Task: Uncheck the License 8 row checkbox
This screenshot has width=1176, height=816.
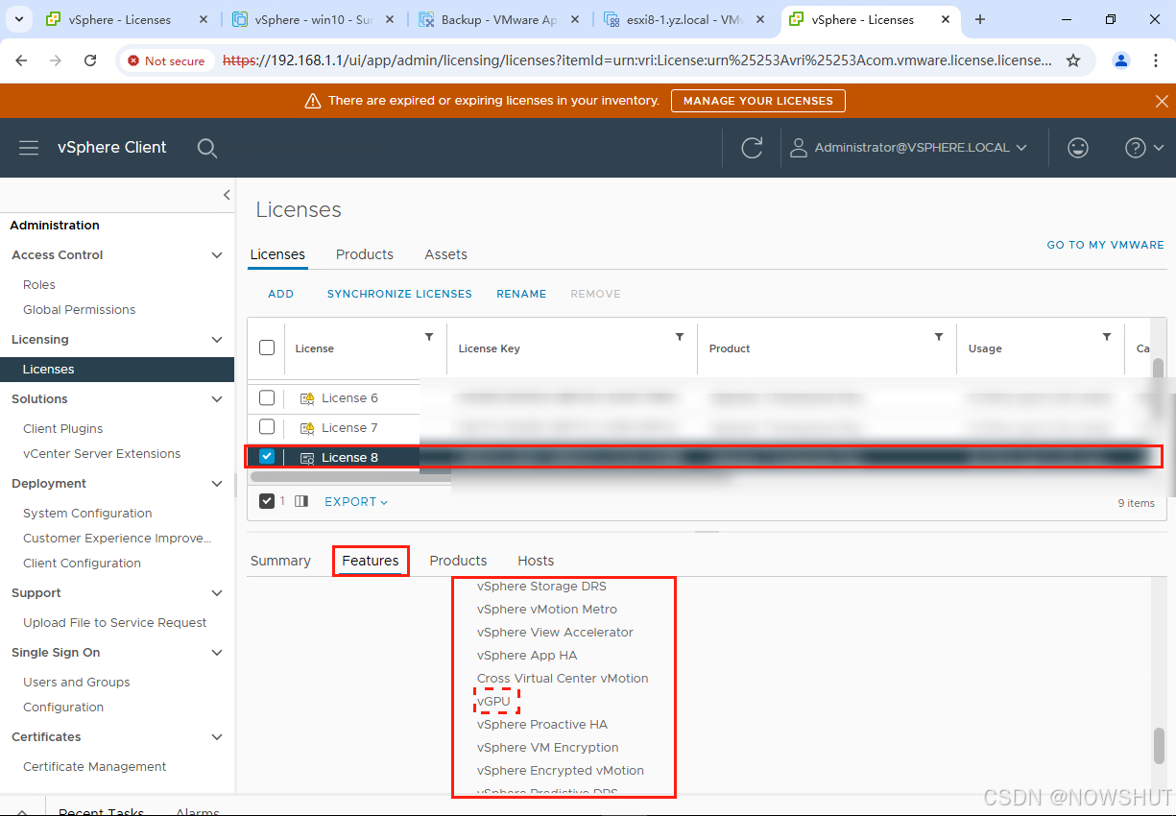Action: tap(267, 457)
